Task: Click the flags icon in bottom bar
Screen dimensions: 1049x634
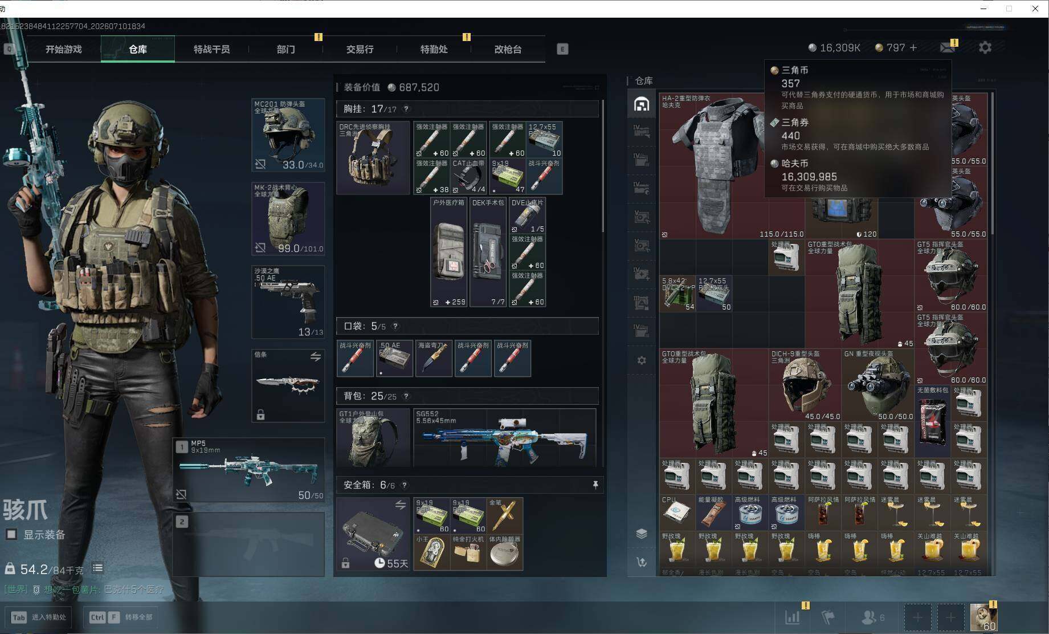Action: (x=827, y=617)
